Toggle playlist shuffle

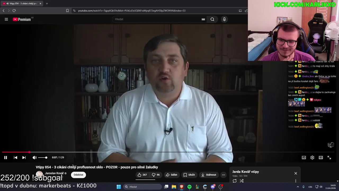point(242,181)
